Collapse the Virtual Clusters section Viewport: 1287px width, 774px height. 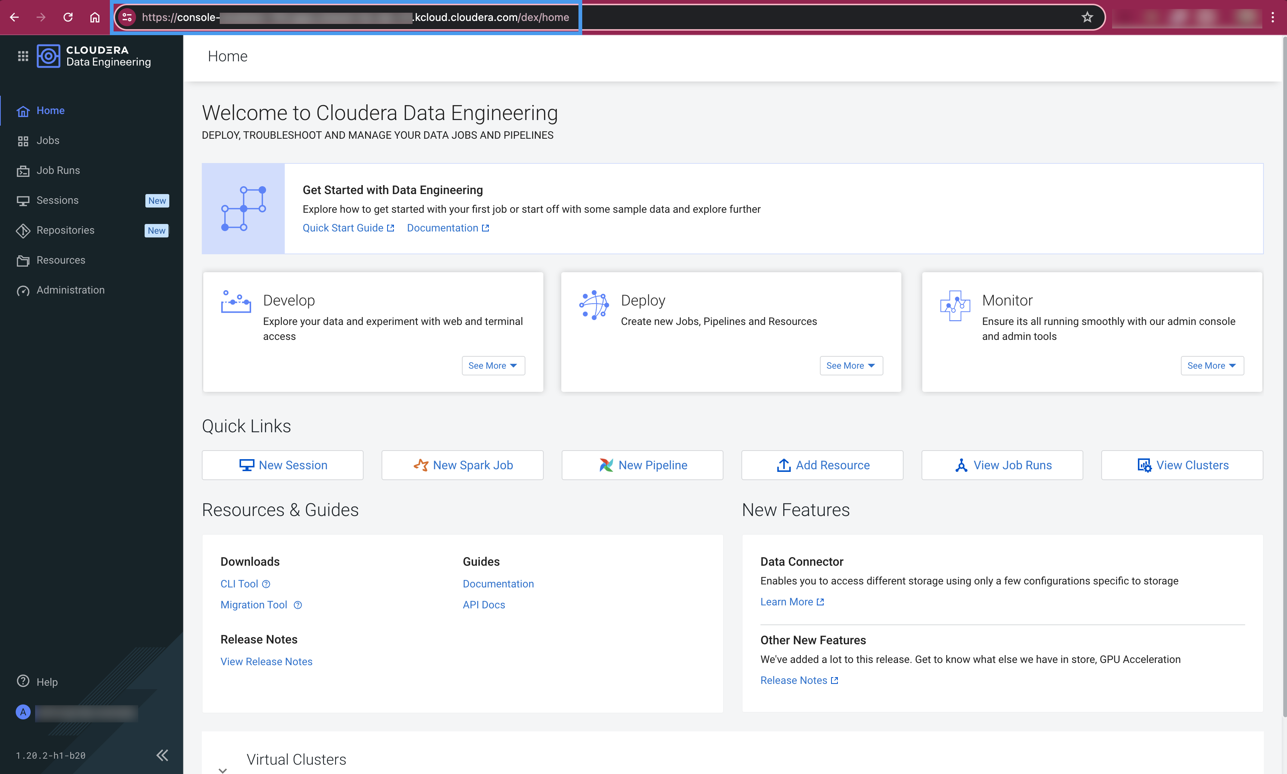(x=223, y=770)
